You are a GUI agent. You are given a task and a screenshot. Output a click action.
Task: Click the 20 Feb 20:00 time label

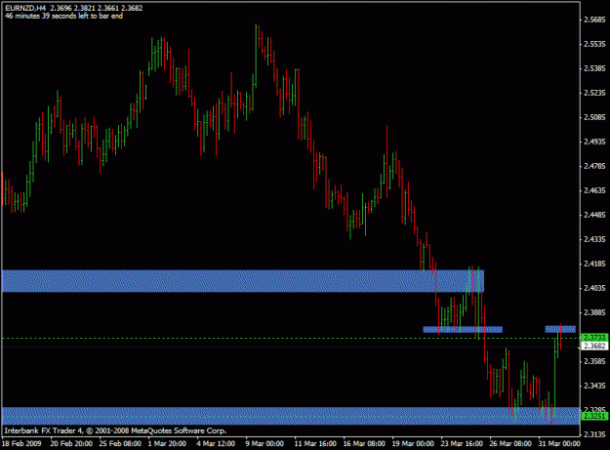(71, 444)
